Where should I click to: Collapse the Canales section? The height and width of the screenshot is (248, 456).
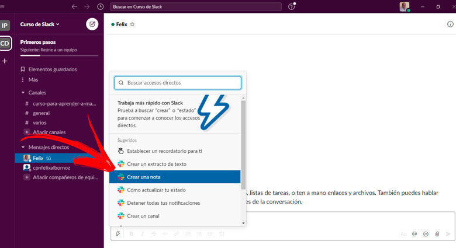click(x=23, y=92)
